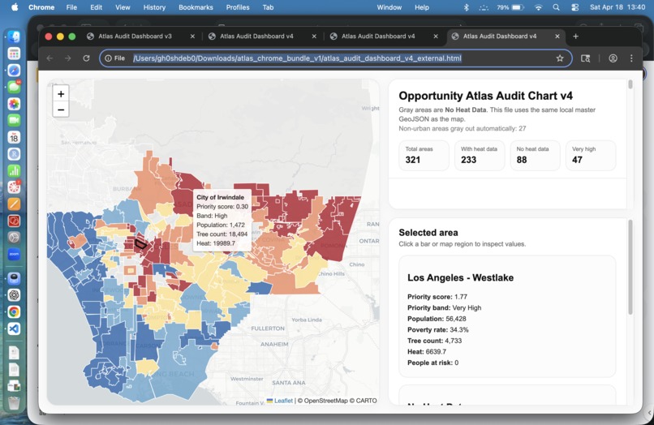Reload the current page

click(86, 58)
